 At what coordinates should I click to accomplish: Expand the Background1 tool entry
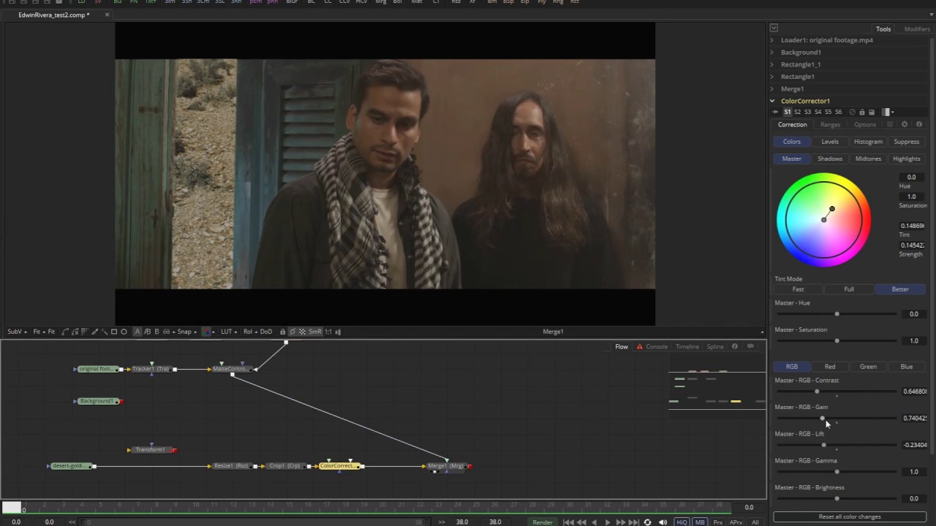pyautogui.click(x=772, y=53)
